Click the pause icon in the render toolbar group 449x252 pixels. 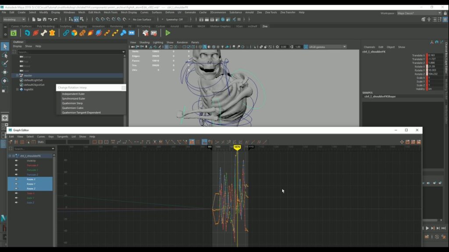[x=239, y=19]
